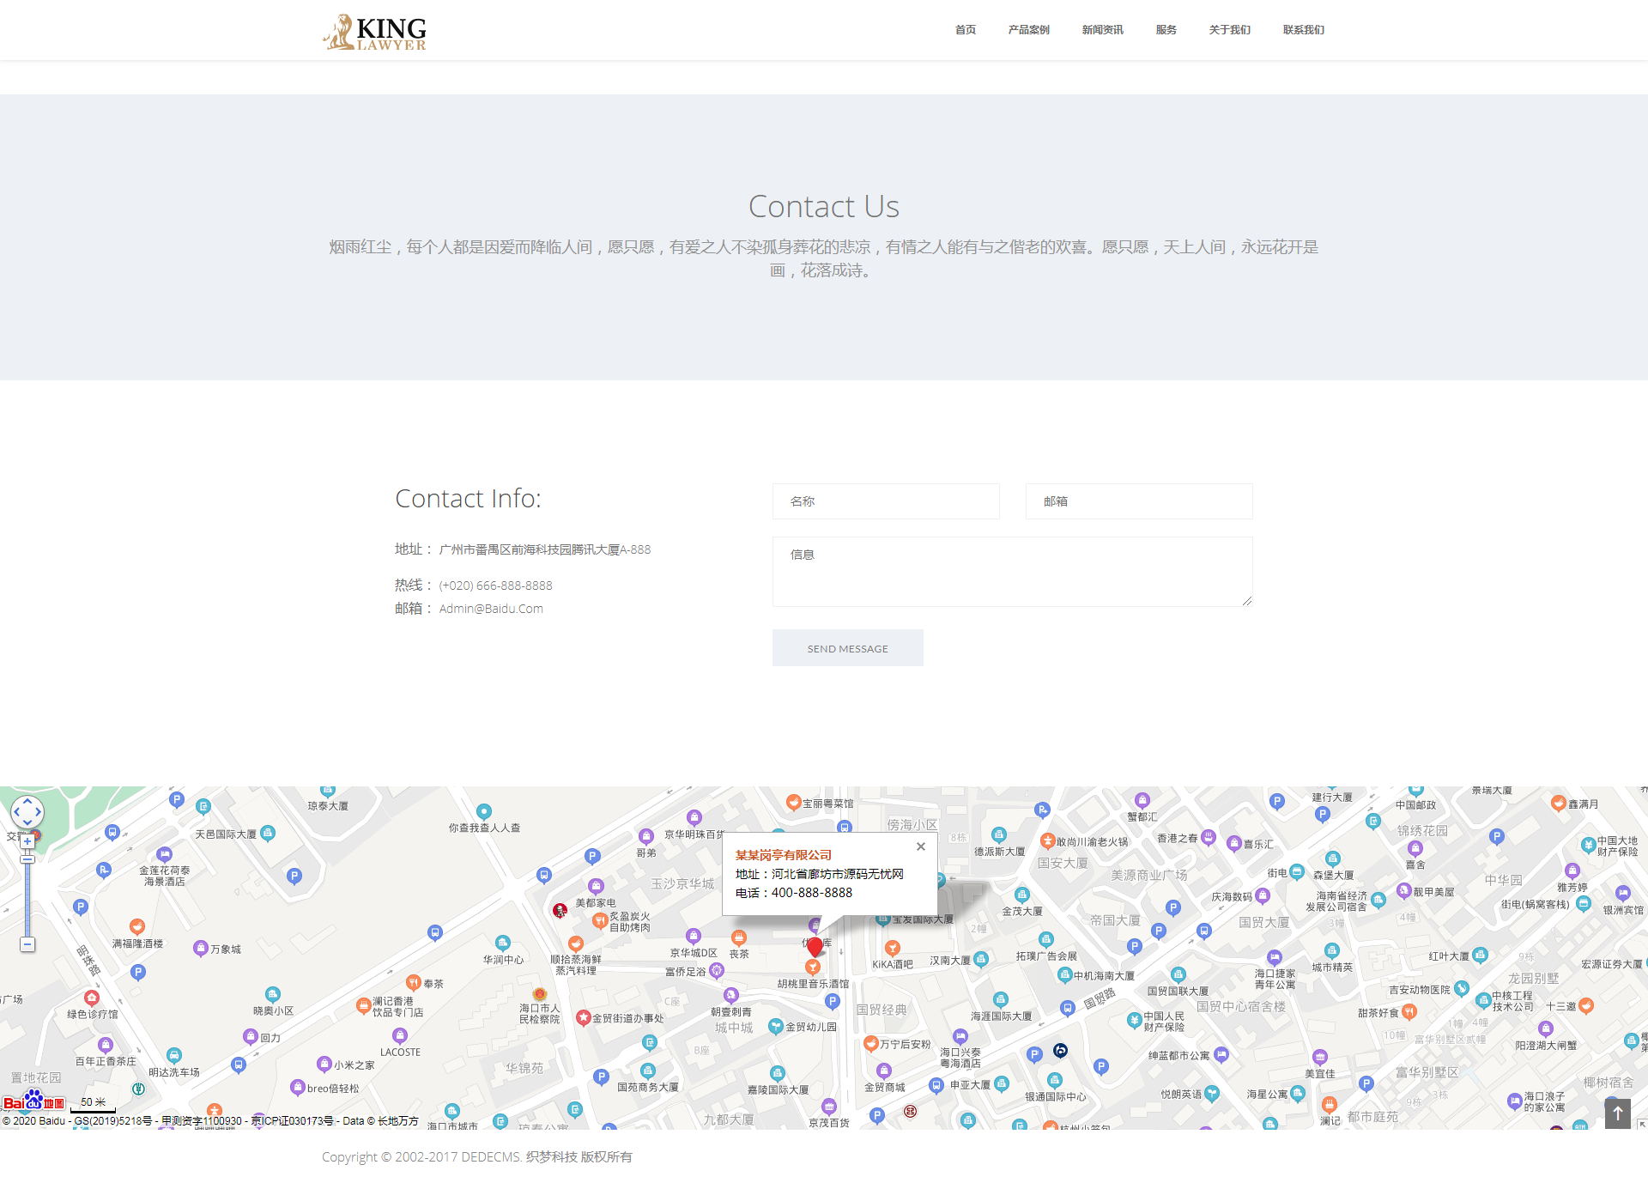Click the red location marker on the map
Viewport: 1648px width, 1183px height.
815,947
